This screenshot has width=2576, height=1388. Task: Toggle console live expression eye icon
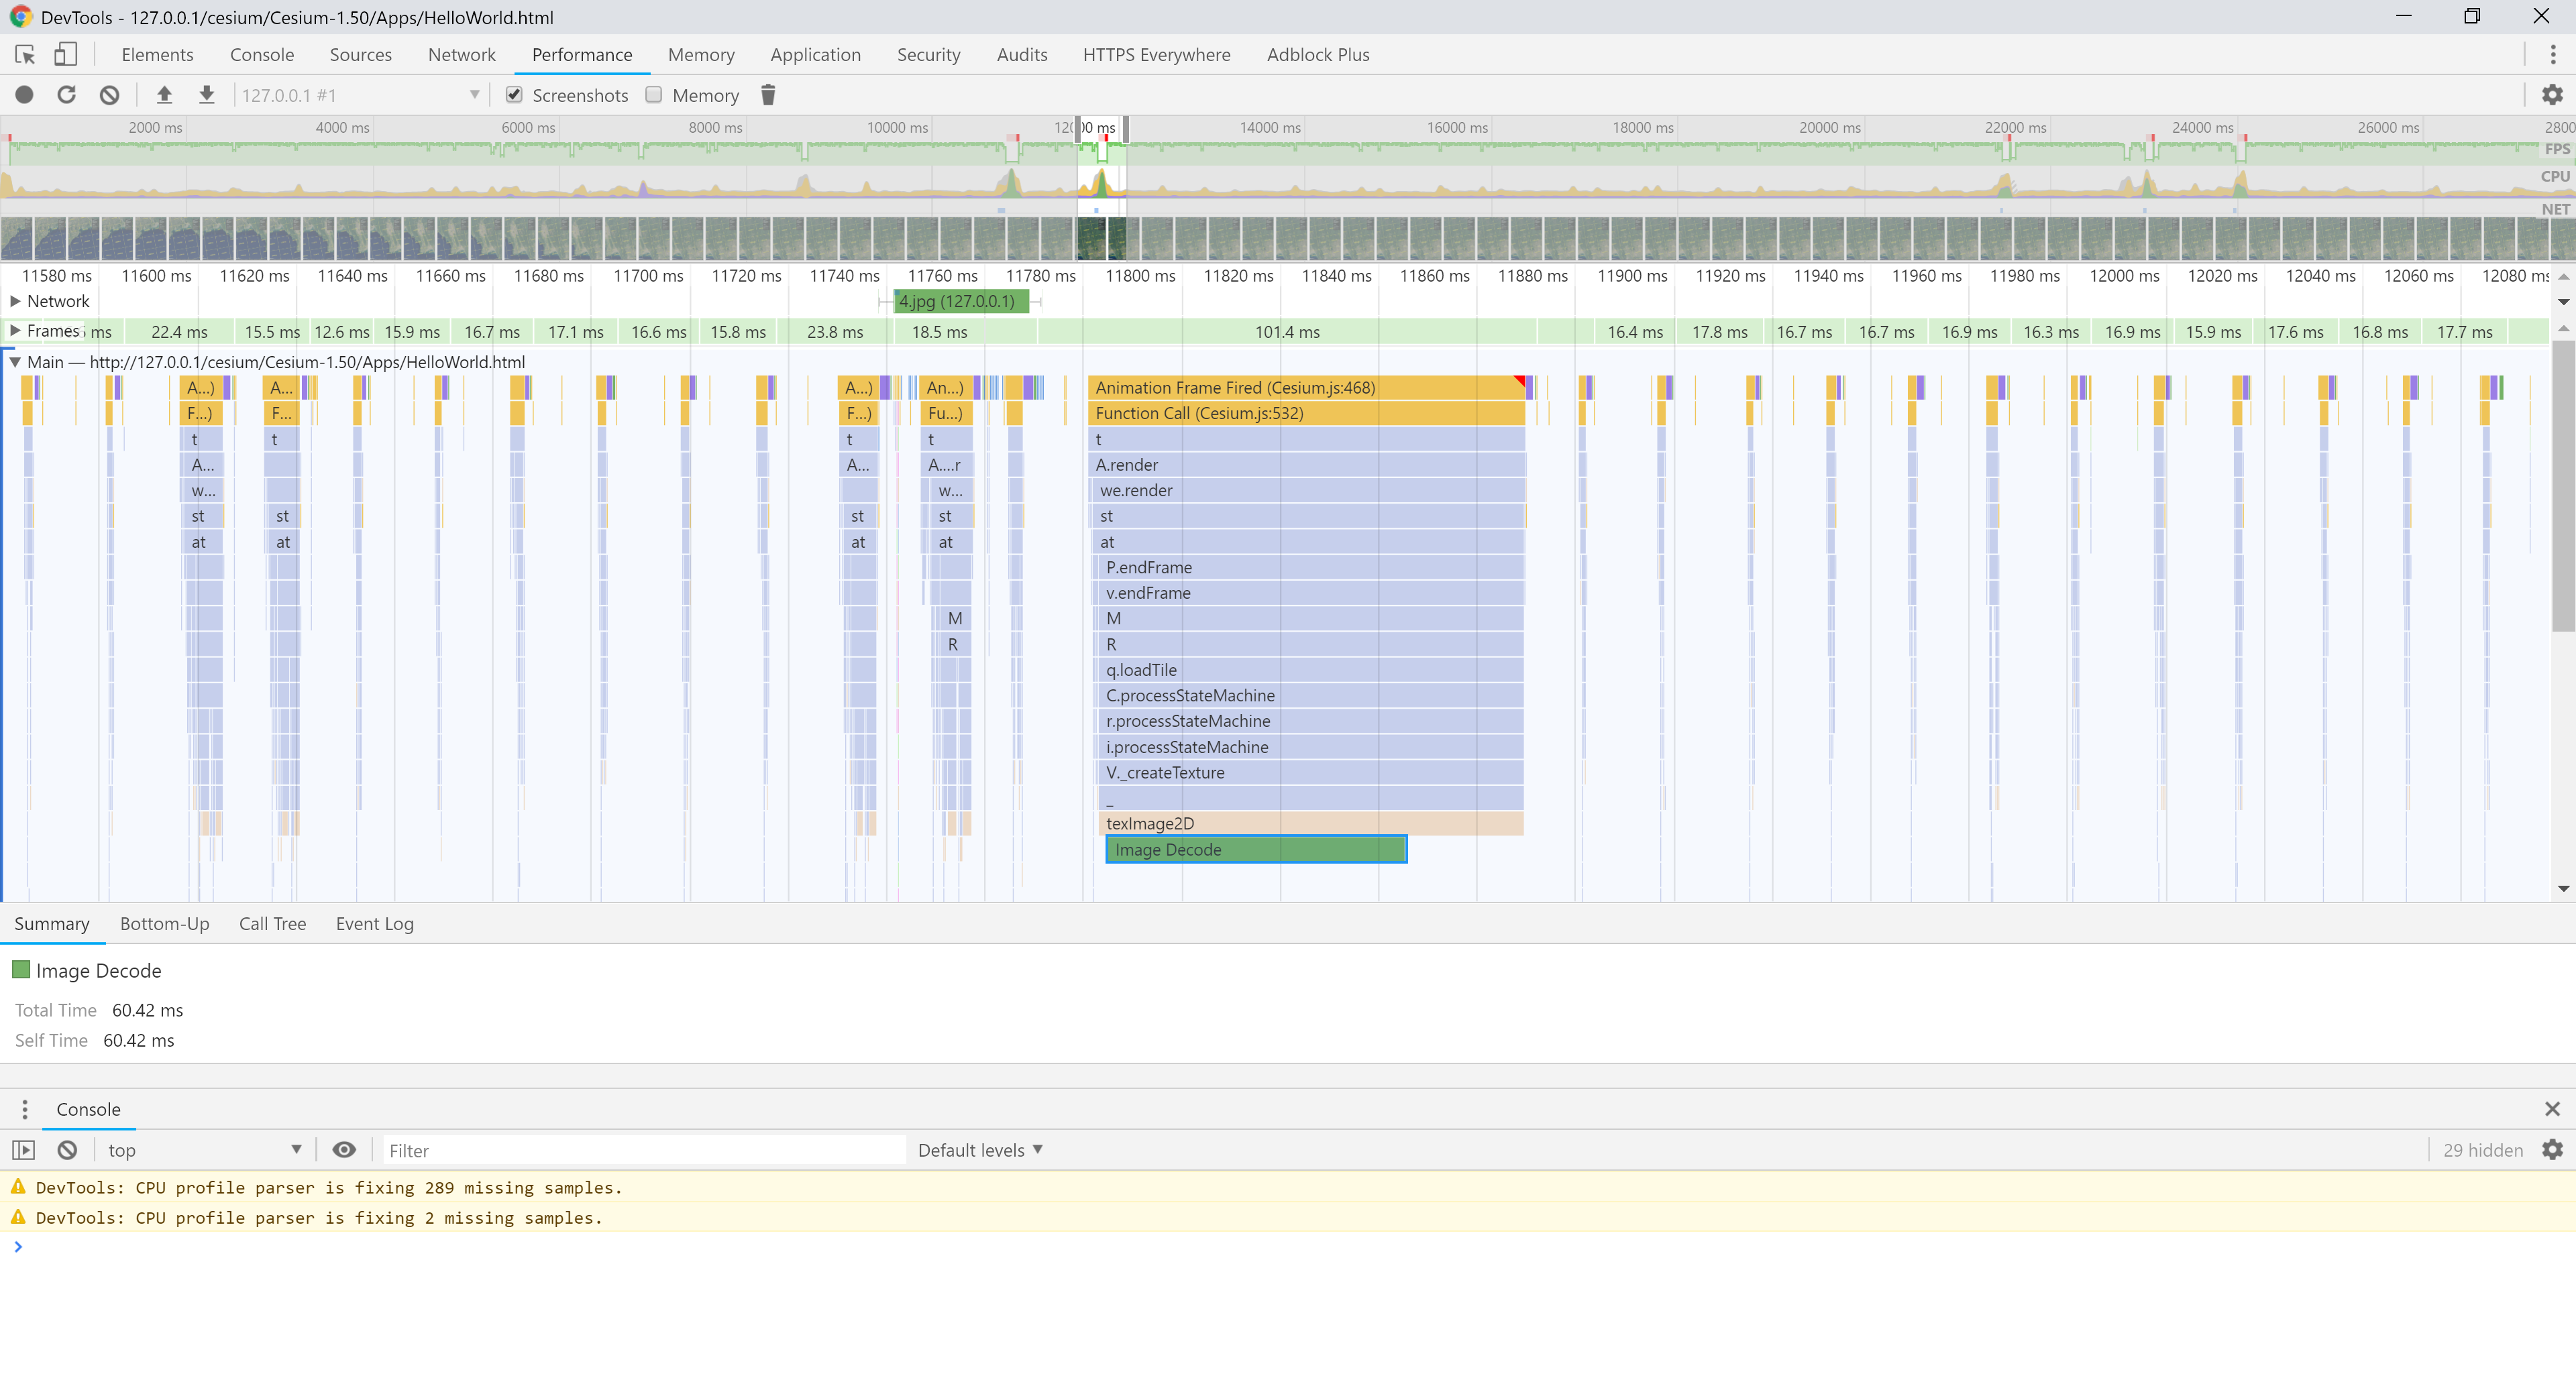pos(344,1149)
